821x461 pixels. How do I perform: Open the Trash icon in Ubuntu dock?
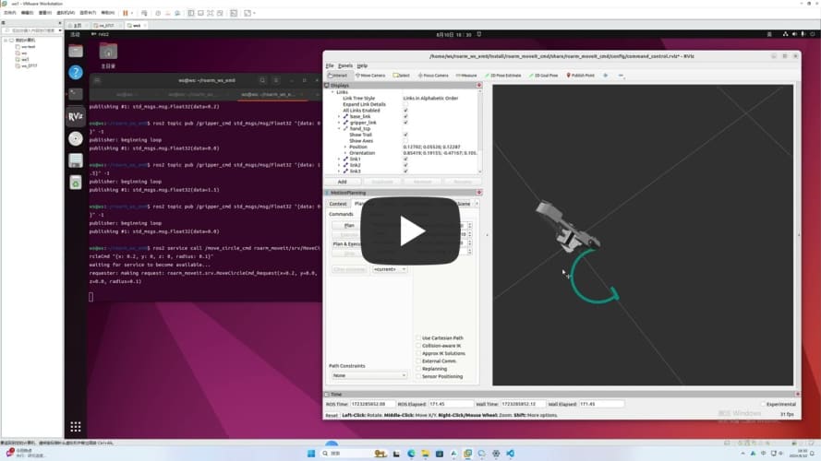[76, 183]
